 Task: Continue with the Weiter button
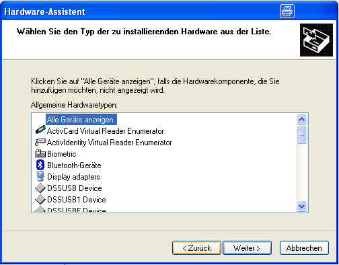coord(247,248)
